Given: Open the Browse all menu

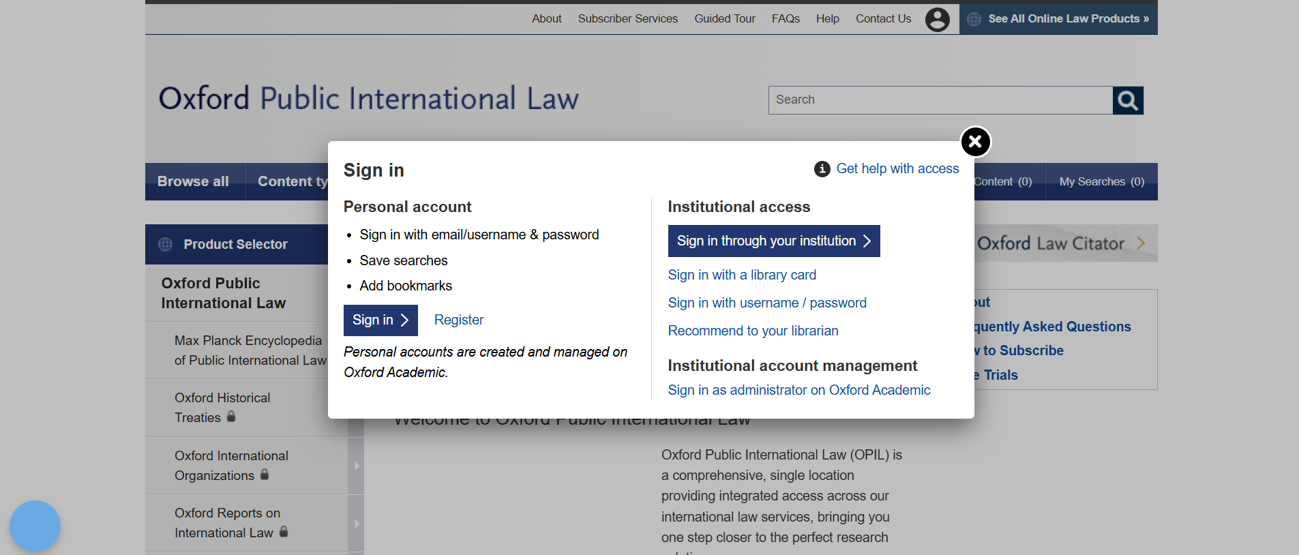Looking at the screenshot, I should [x=194, y=181].
